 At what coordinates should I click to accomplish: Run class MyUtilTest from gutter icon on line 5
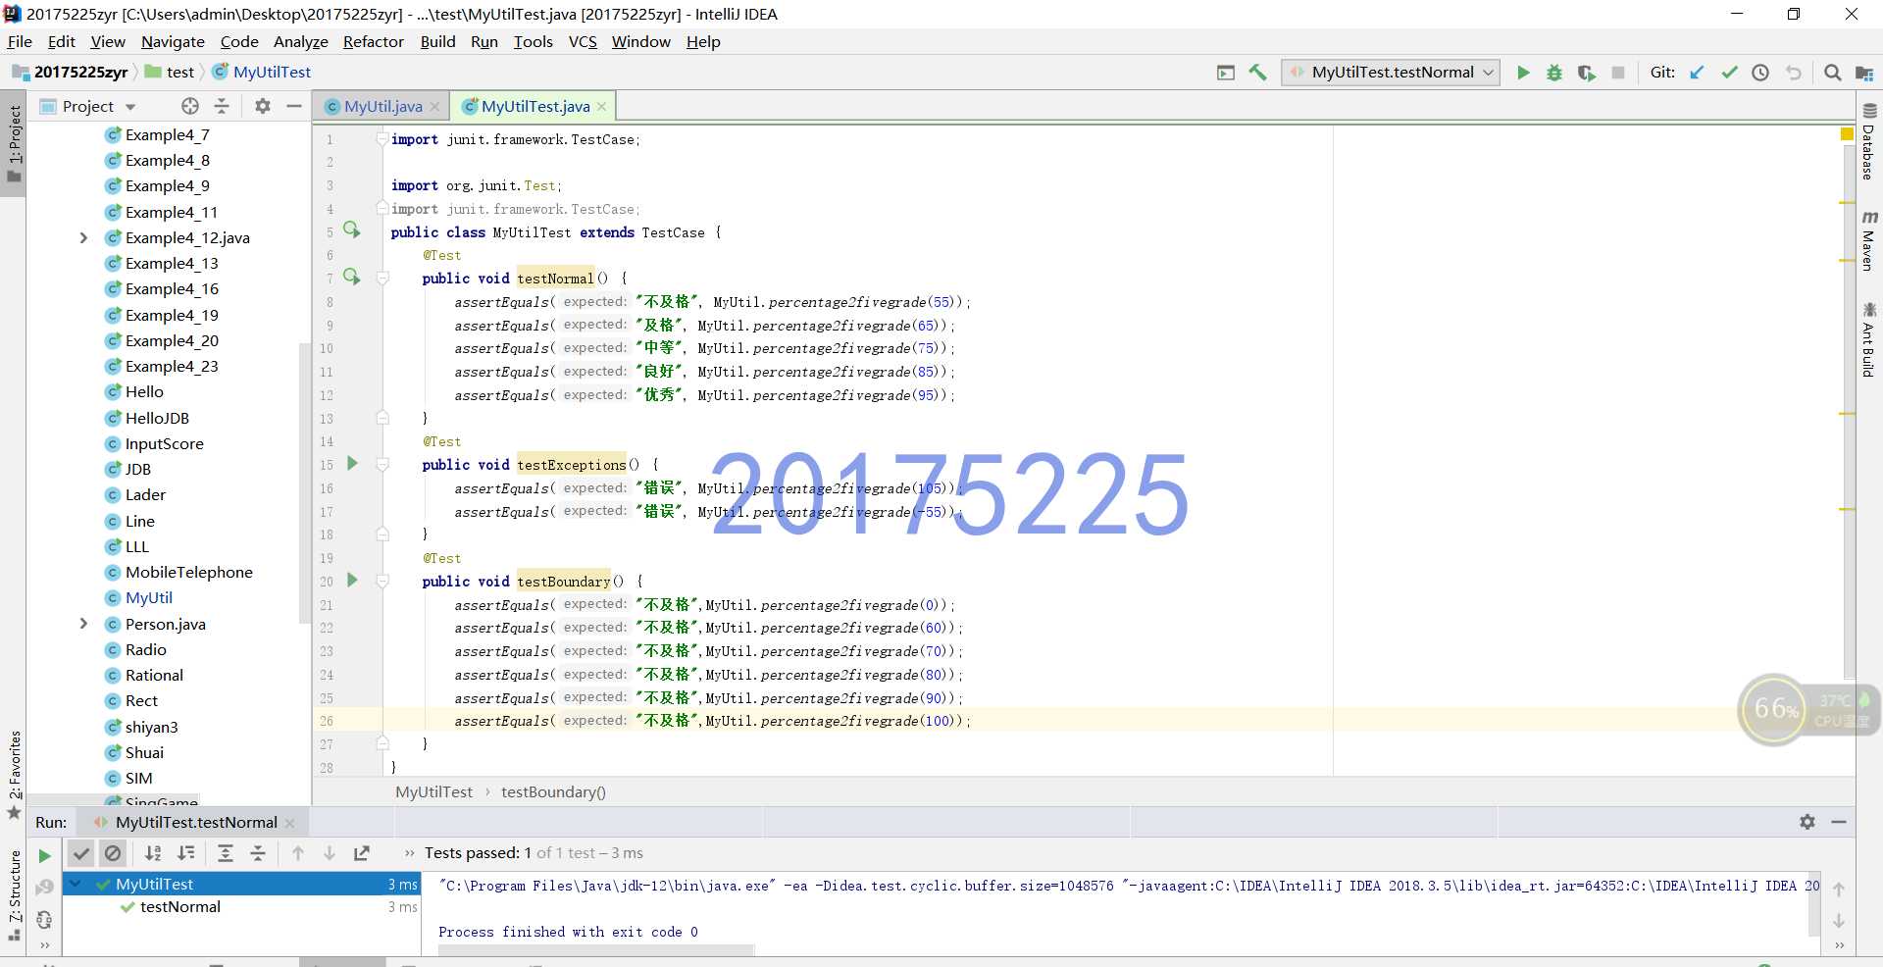(x=352, y=230)
